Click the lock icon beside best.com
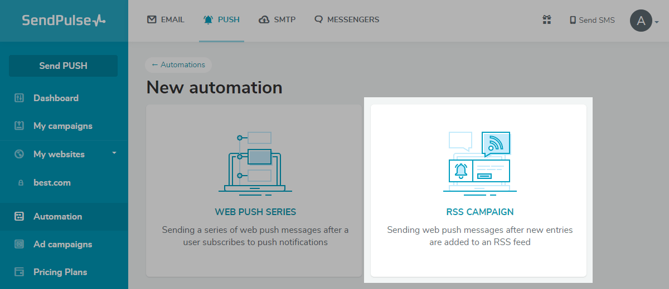This screenshot has height=289, width=669. tap(21, 182)
